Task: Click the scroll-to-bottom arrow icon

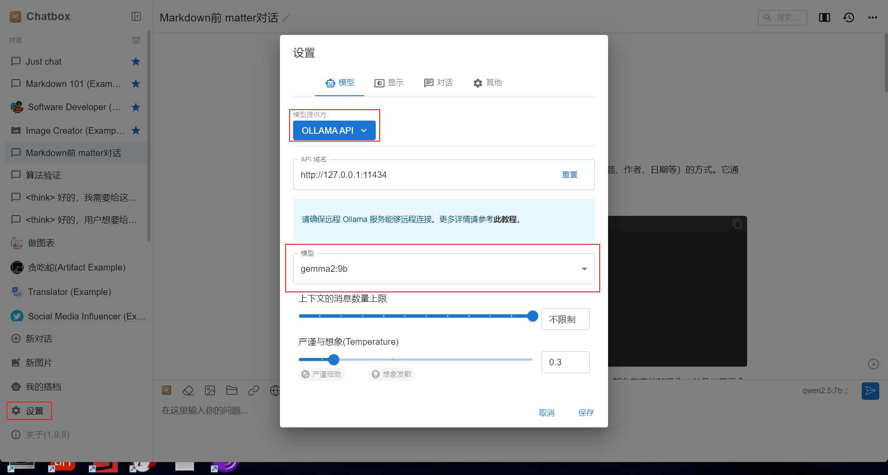Action: [873, 364]
